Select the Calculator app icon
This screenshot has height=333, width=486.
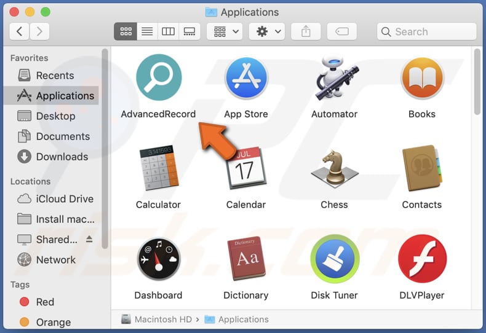point(159,168)
